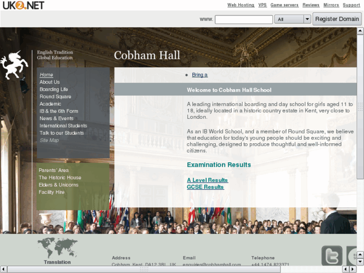Image resolution: width=364 pixels, height=273 pixels.
Task: Open the Game servers link
Action: click(x=284, y=5)
